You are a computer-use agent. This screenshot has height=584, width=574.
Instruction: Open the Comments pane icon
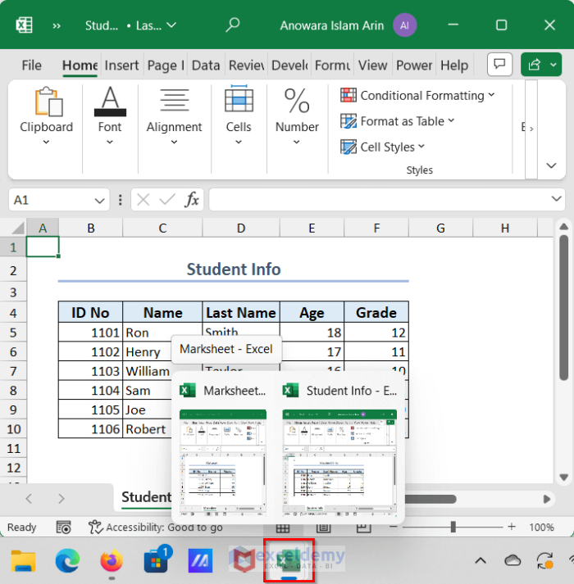(x=499, y=65)
